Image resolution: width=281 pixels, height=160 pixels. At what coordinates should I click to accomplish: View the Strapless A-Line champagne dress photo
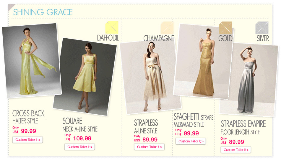click(150, 77)
